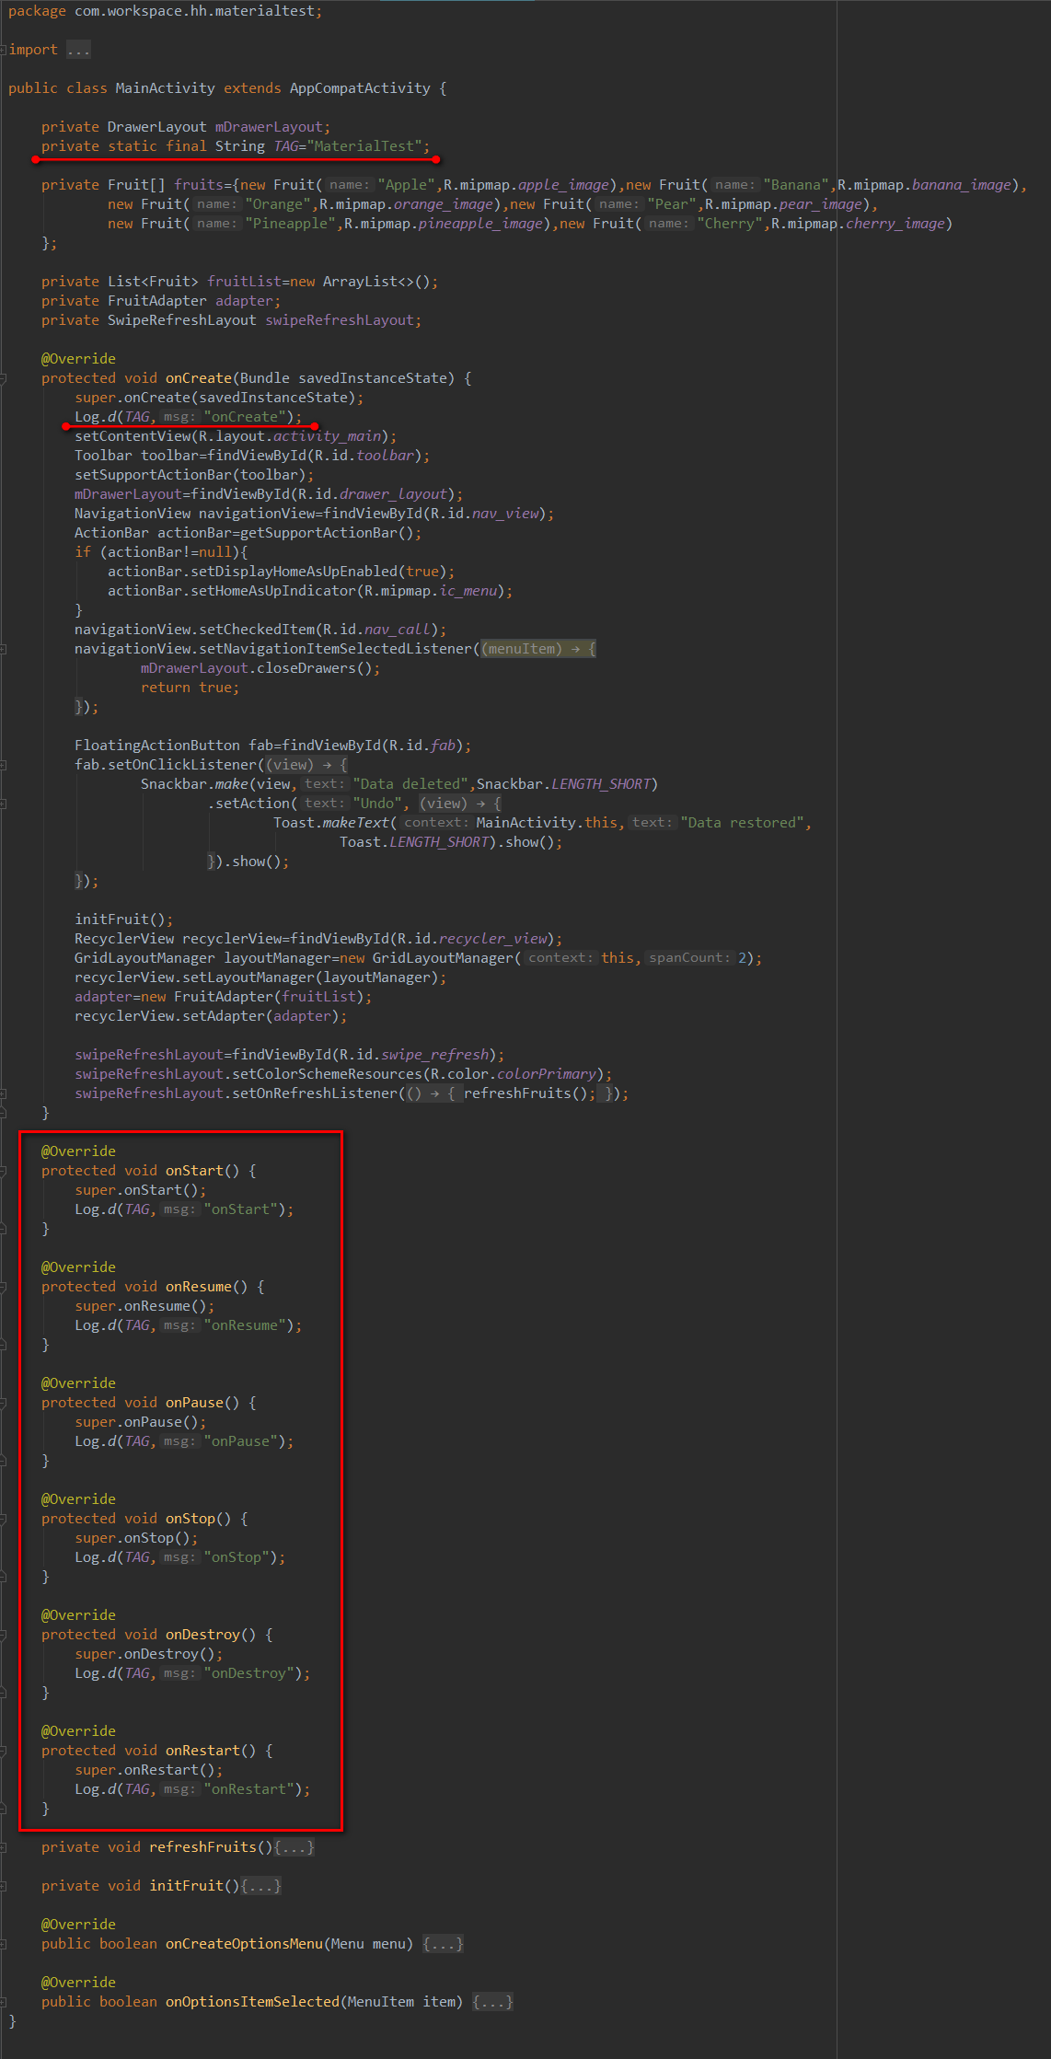Expand folded body of refreshFruits method

(295, 1847)
